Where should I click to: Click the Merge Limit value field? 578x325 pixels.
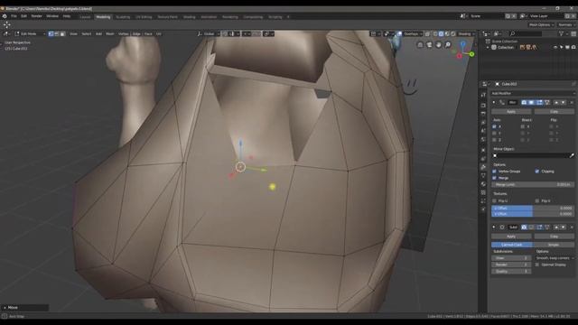pos(533,184)
